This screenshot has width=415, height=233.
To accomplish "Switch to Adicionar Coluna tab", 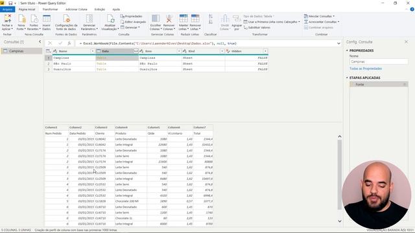I will (x=77, y=9).
